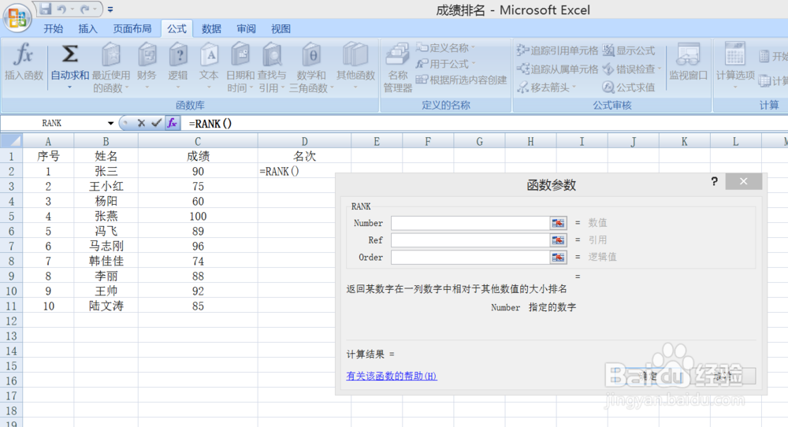Open 其他函数 more functions library
The image size is (788, 427).
tap(356, 66)
